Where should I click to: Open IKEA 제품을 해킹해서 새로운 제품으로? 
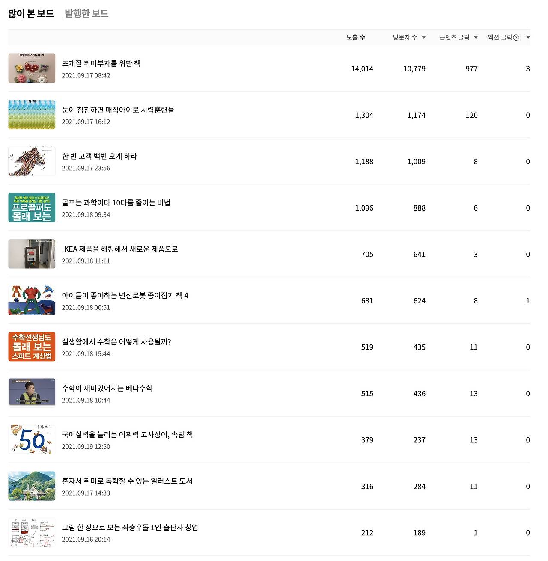tap(120, 249)
